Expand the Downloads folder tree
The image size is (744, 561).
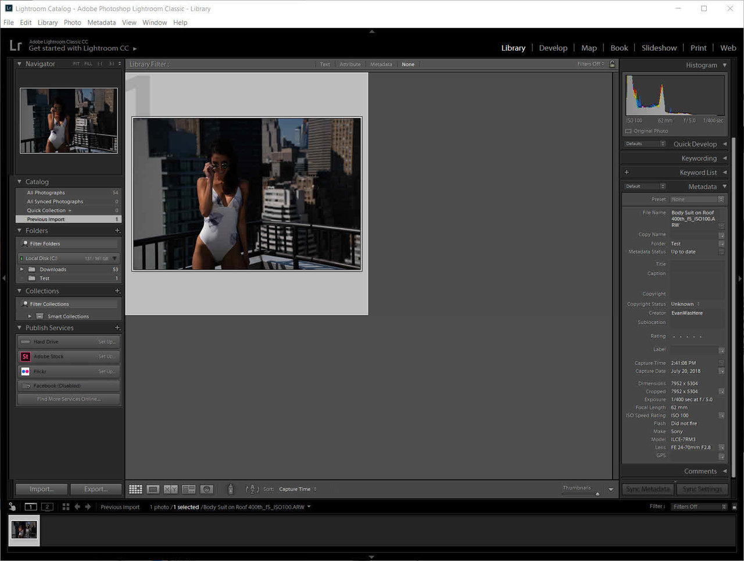(22, 270)
